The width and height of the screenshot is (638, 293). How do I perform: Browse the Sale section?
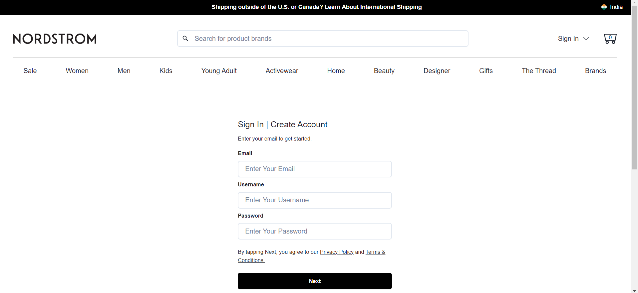[x=30, y=70]
